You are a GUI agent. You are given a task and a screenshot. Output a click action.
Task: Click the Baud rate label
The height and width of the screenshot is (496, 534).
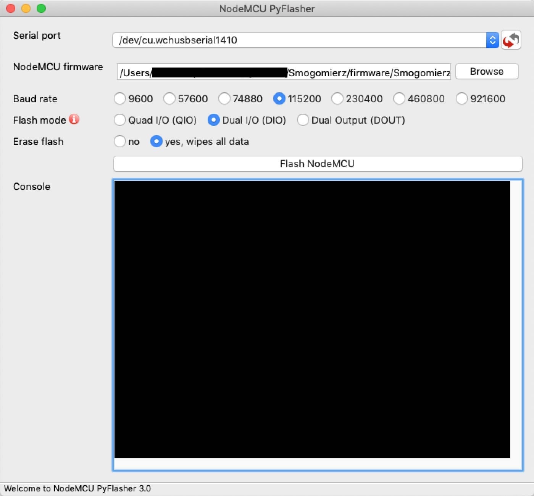tap(35, 99)
